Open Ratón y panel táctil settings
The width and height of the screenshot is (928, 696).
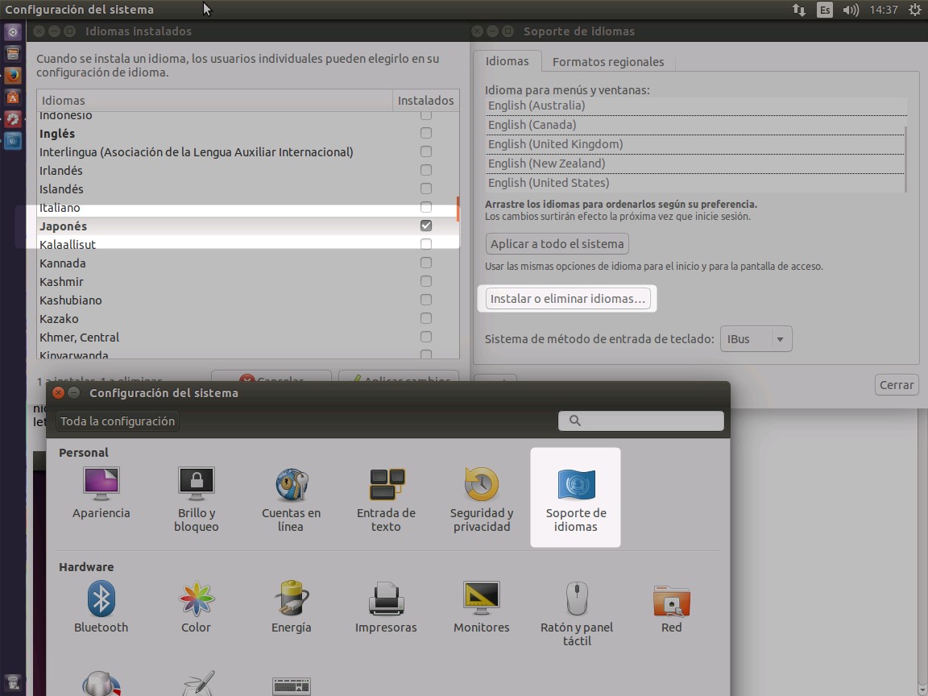577,612
